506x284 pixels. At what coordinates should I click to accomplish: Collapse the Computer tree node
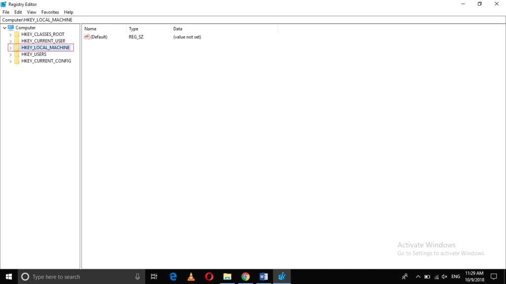tap(4, 28)
